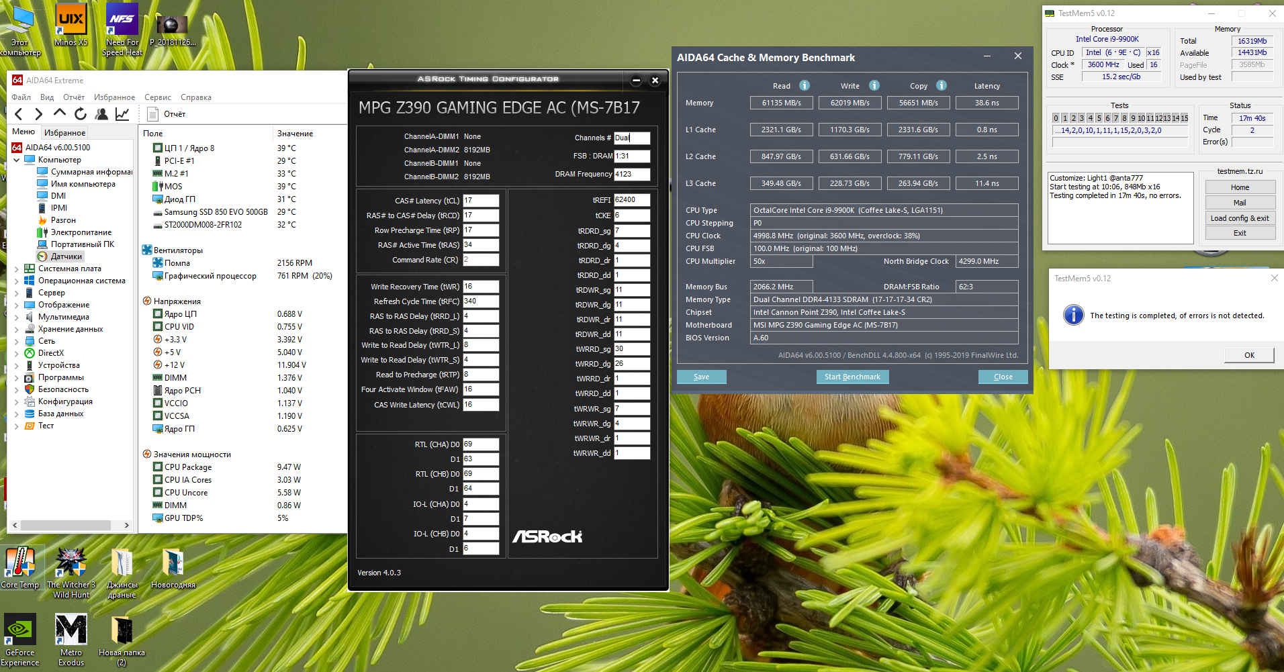This screenshot has height=672, width=1284.
Task: Expand the Операционная система tree node
Action: tap(17, 281)
